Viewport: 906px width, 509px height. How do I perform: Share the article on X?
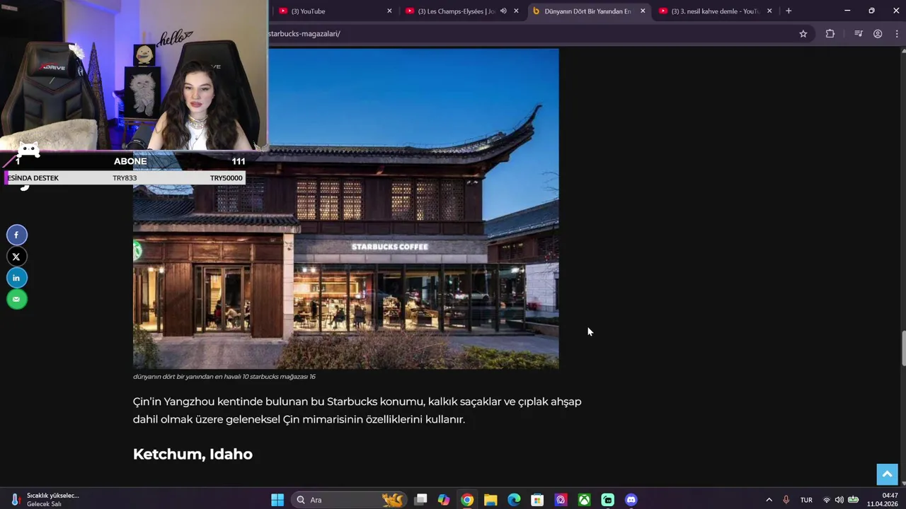16,257
